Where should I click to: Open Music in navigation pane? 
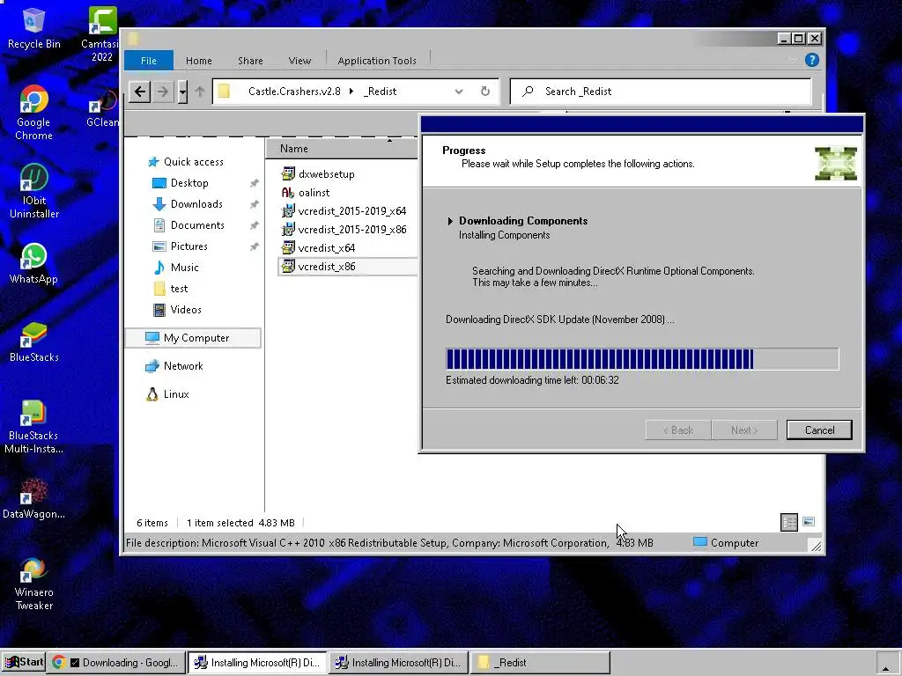[175, 268]
